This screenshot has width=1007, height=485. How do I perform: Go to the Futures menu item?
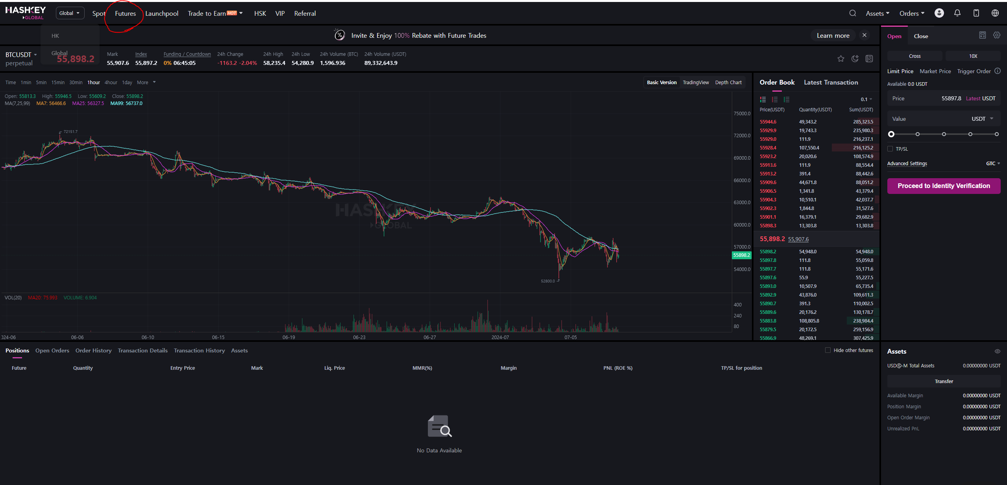[x=125, y=13]
